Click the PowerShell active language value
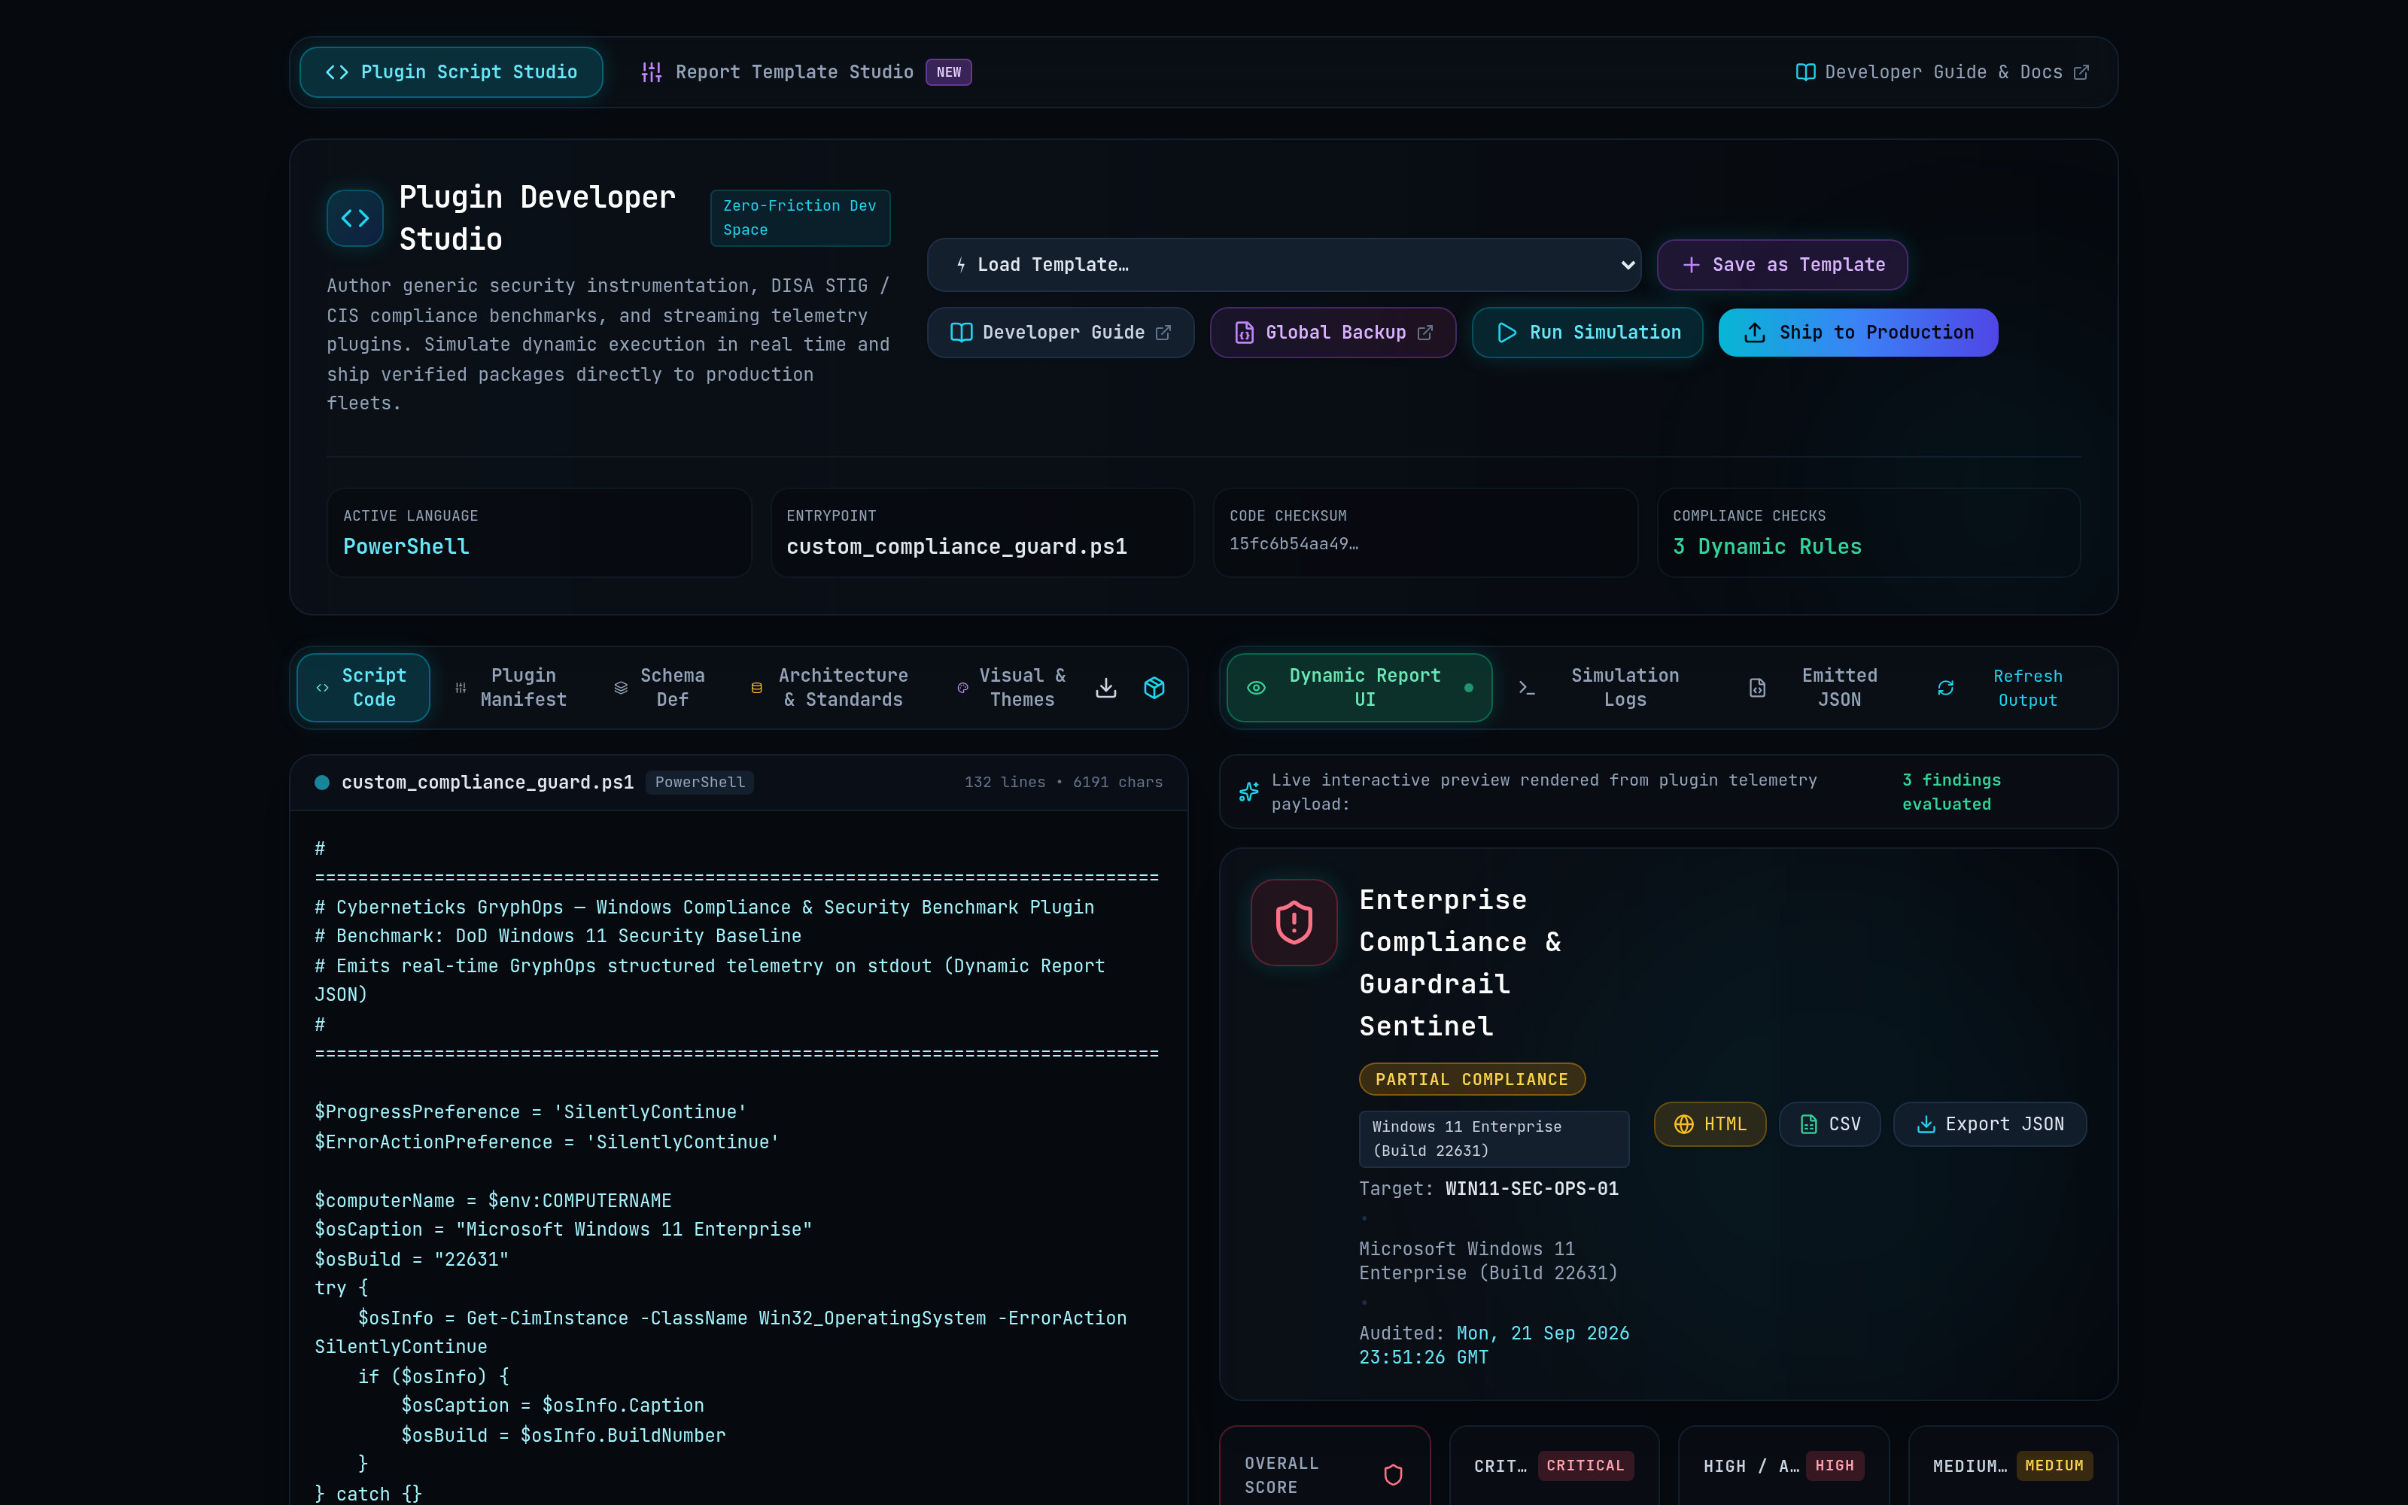 pyautogui.click(x=406, y=546)
